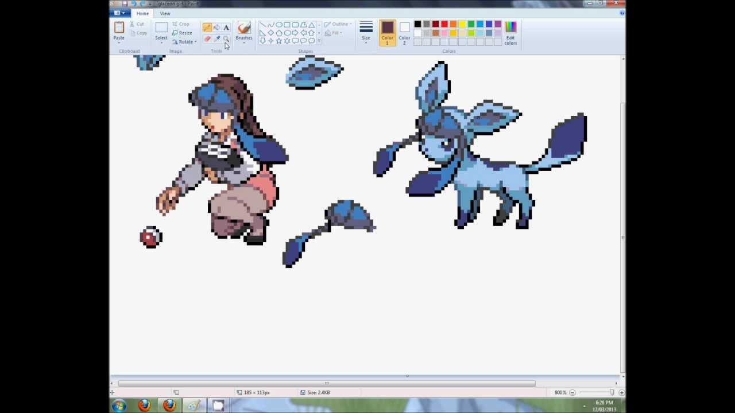The width and height of the screenshot is (735, 413).
Task: Click the Select rectangle icon
Action: [x=161, y=27]
